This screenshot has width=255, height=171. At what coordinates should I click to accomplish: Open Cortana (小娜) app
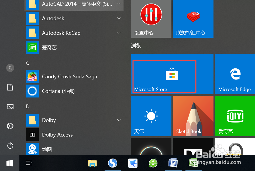pyautogui.click(x=74, y=91)
